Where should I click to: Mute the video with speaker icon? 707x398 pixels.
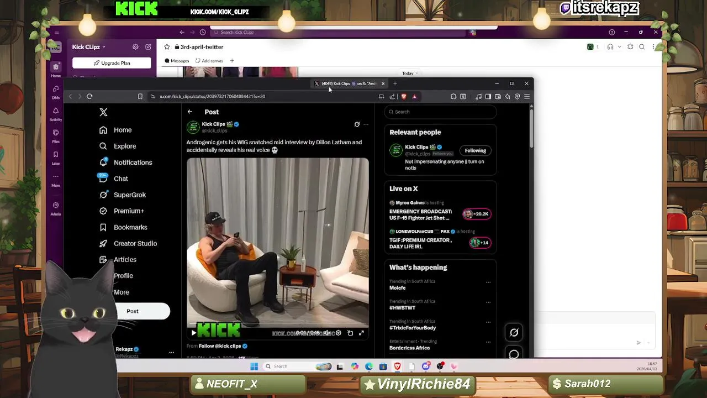(326, 333)
